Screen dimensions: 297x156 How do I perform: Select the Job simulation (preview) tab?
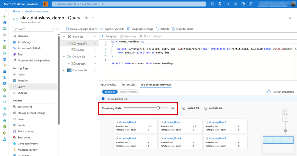[x=156, y=85]
